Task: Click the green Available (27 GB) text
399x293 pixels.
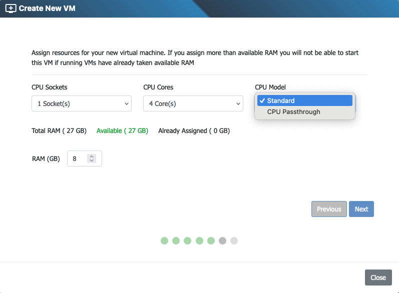Action: [122, 130]
